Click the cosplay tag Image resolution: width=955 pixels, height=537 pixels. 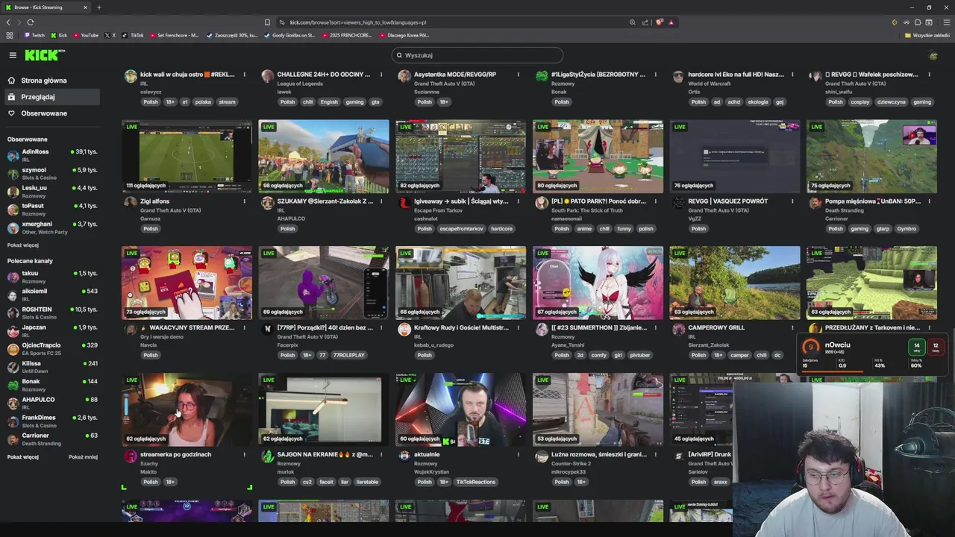pyautogui.click(x=859, y=102)
